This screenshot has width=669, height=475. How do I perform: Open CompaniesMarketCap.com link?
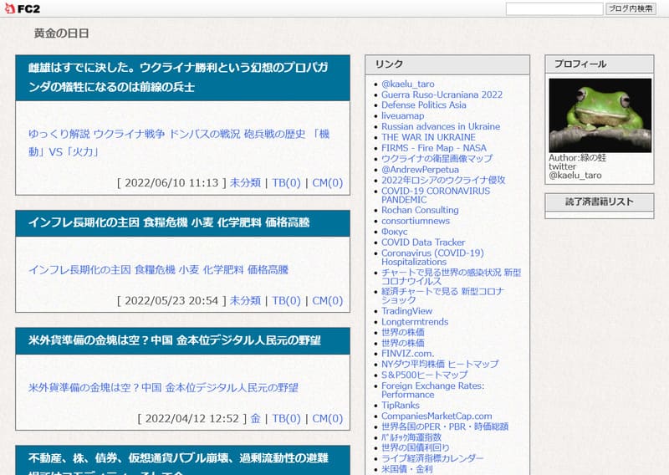point(436,416)
